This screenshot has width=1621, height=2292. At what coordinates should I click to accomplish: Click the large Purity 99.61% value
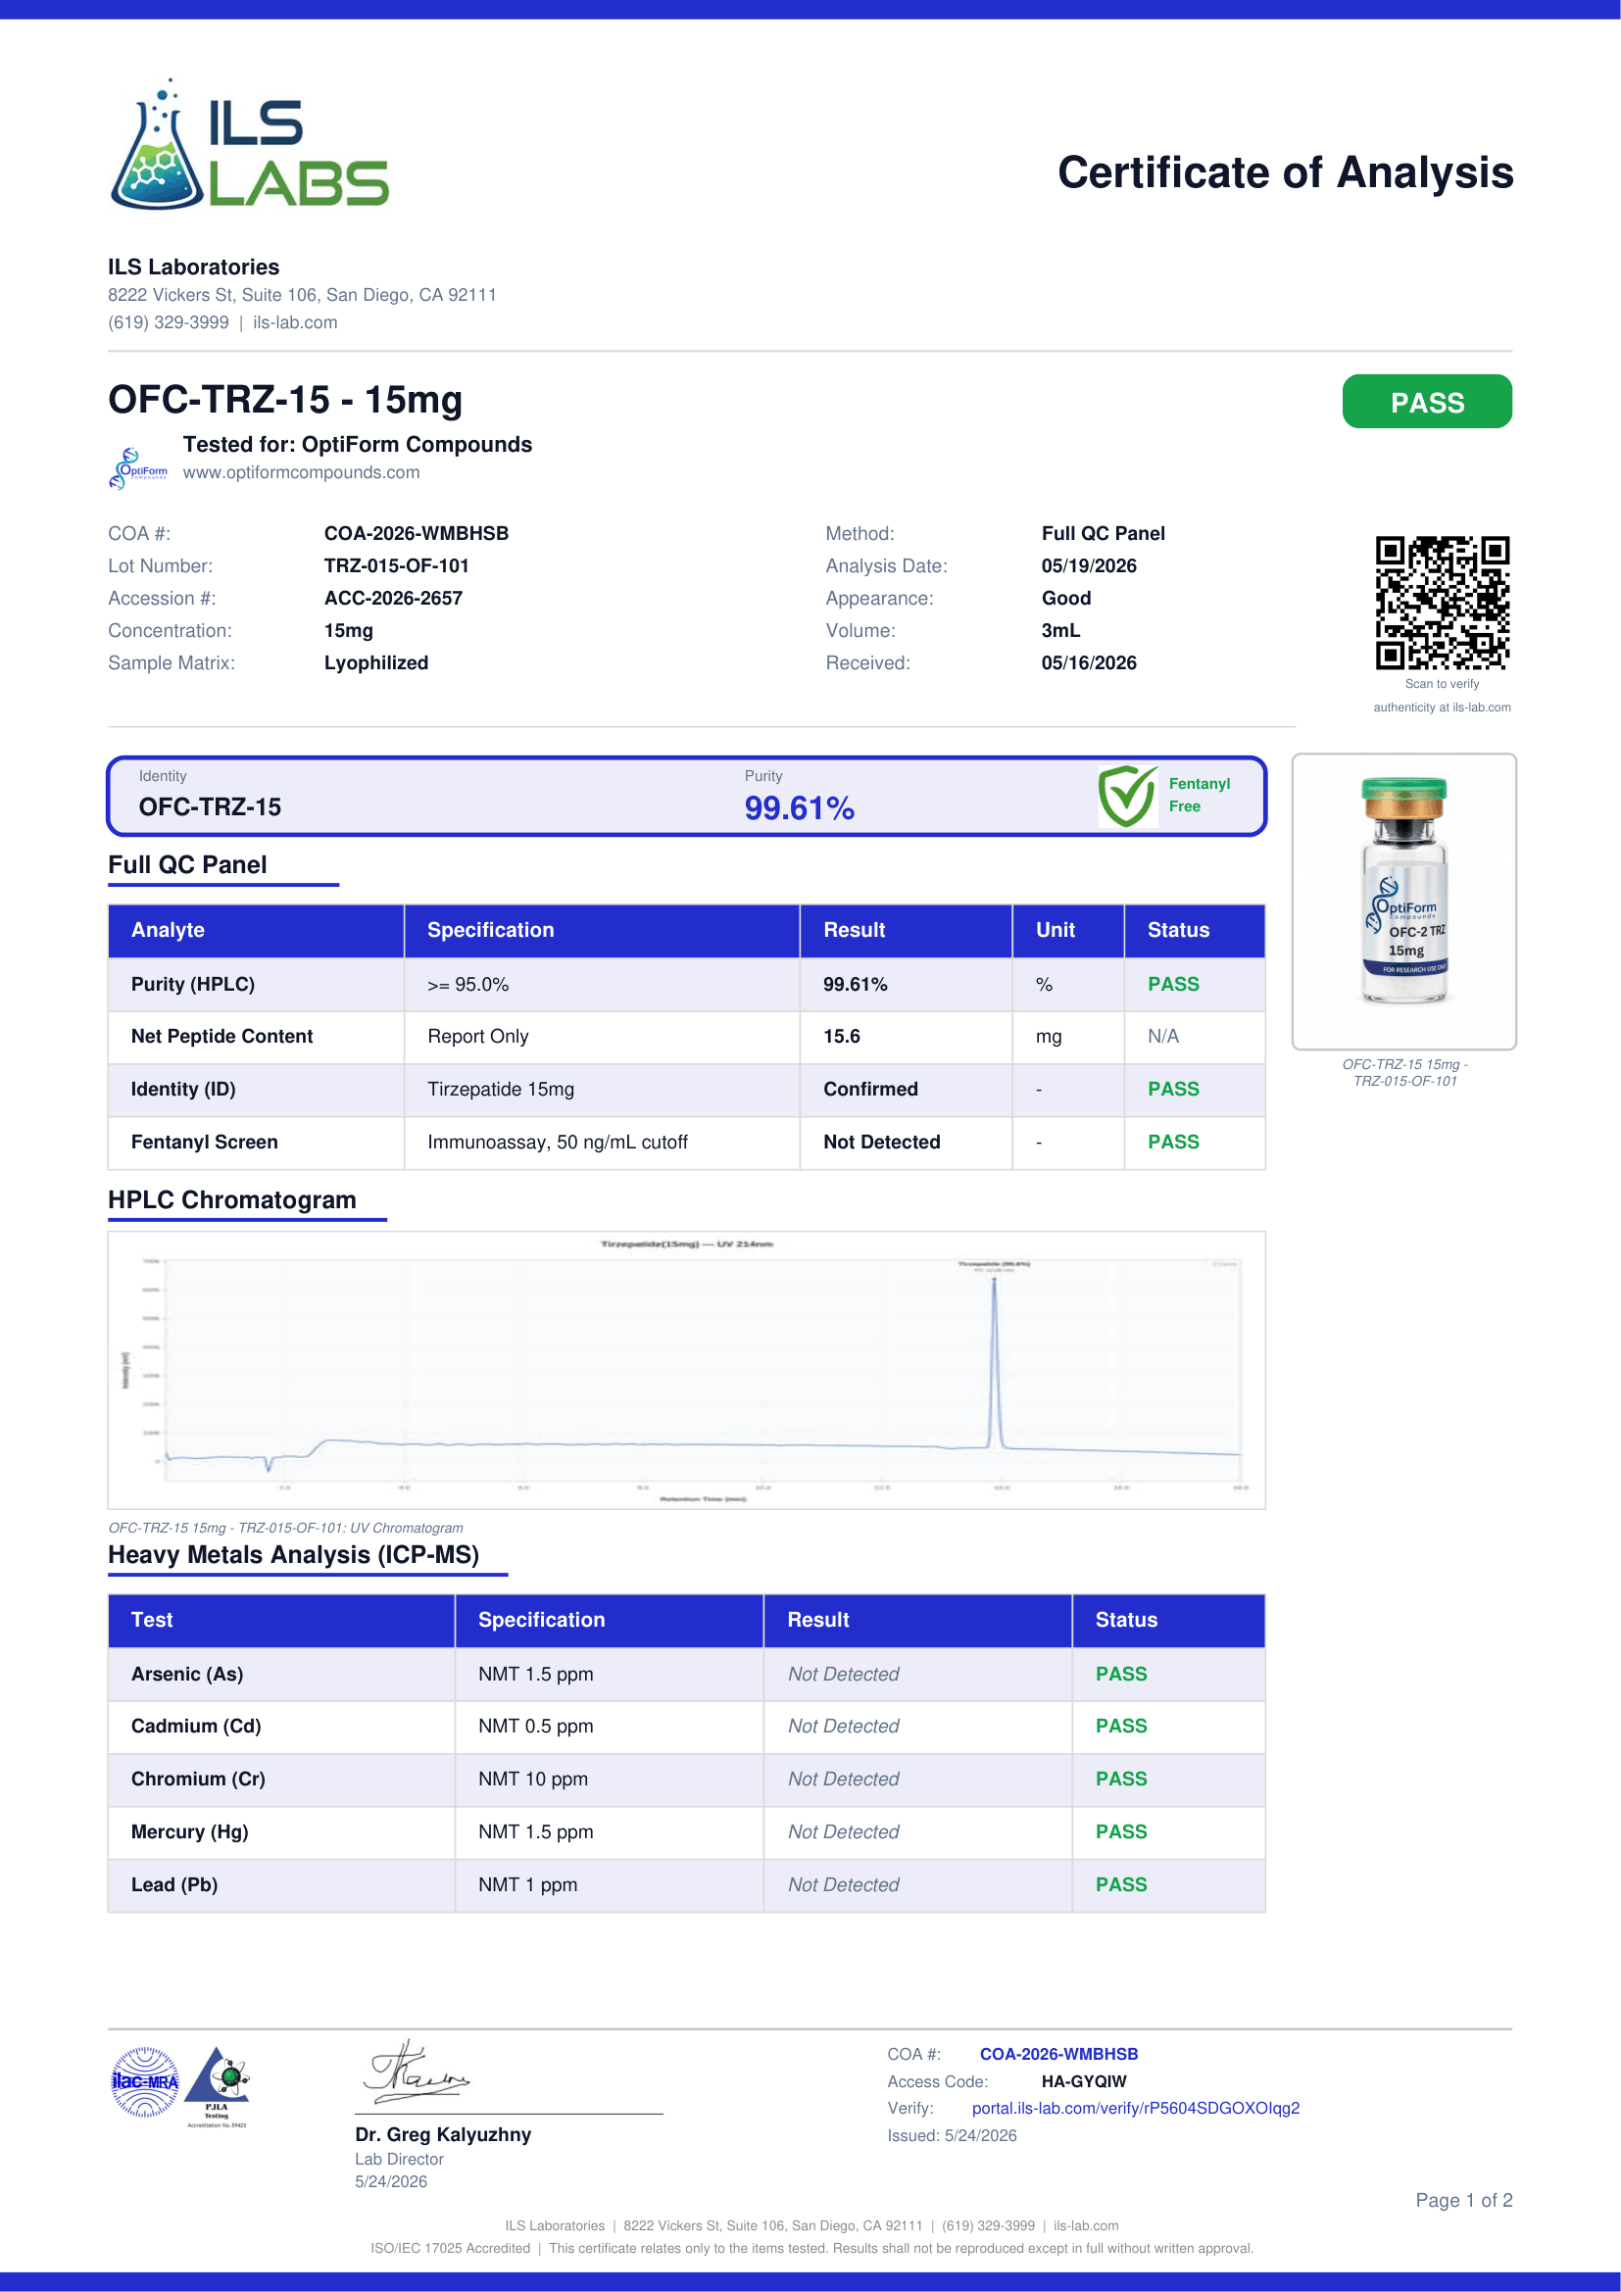tap(800, 807)
